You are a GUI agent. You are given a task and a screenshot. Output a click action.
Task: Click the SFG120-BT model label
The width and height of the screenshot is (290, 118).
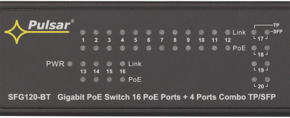click(29, 97)
